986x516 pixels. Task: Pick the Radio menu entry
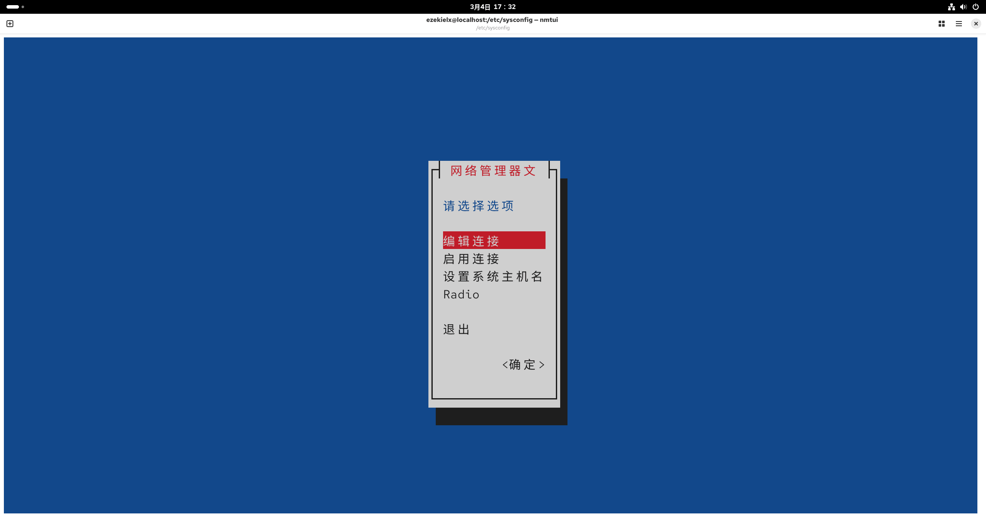[461, 295]
